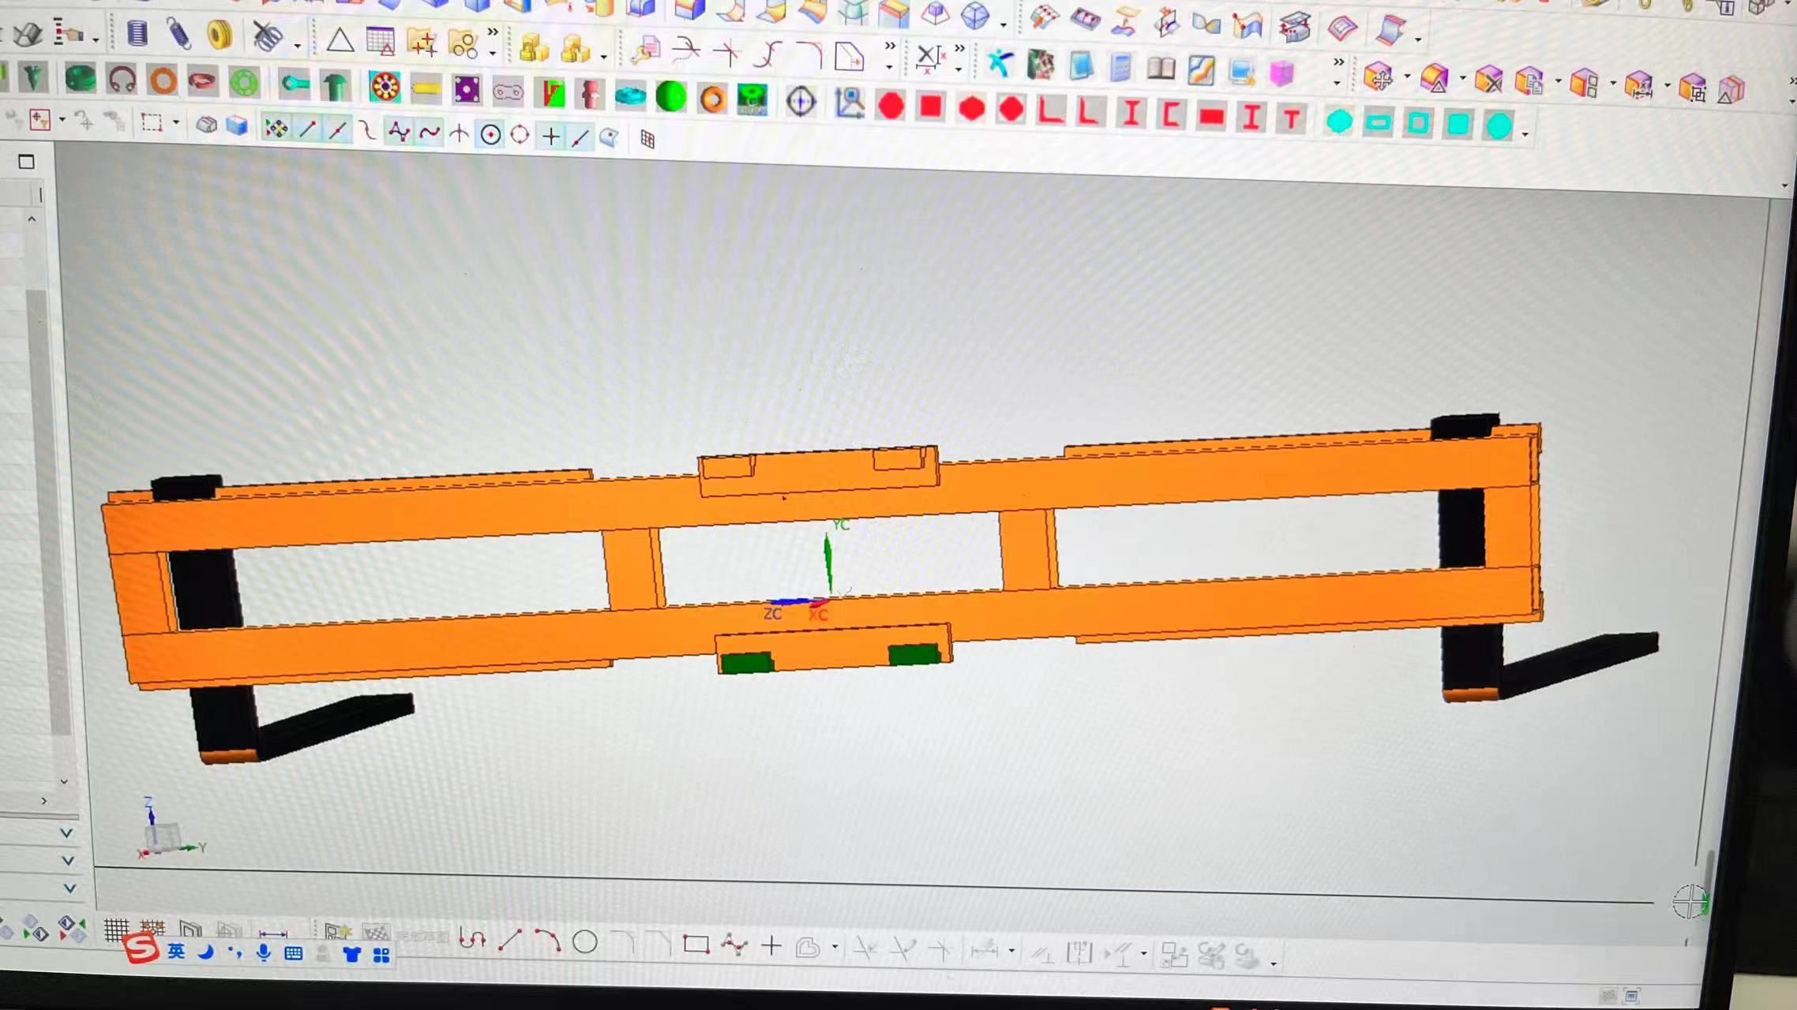The image size is (1797, 1010).
Task: Toggle the microphone voice input on the input bar
Action: coord(264,952)
